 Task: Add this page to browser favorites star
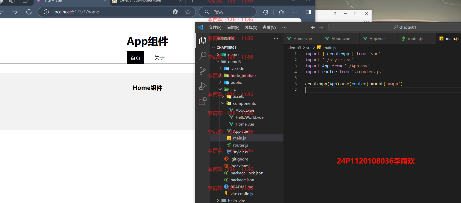(x=188, y=12)
